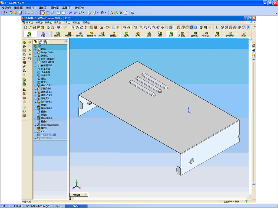Screen dimensions: 278x208
Task: Click SolidWorks Undo arrow icon
Action: pyautogui.click(x=58, y=27)
